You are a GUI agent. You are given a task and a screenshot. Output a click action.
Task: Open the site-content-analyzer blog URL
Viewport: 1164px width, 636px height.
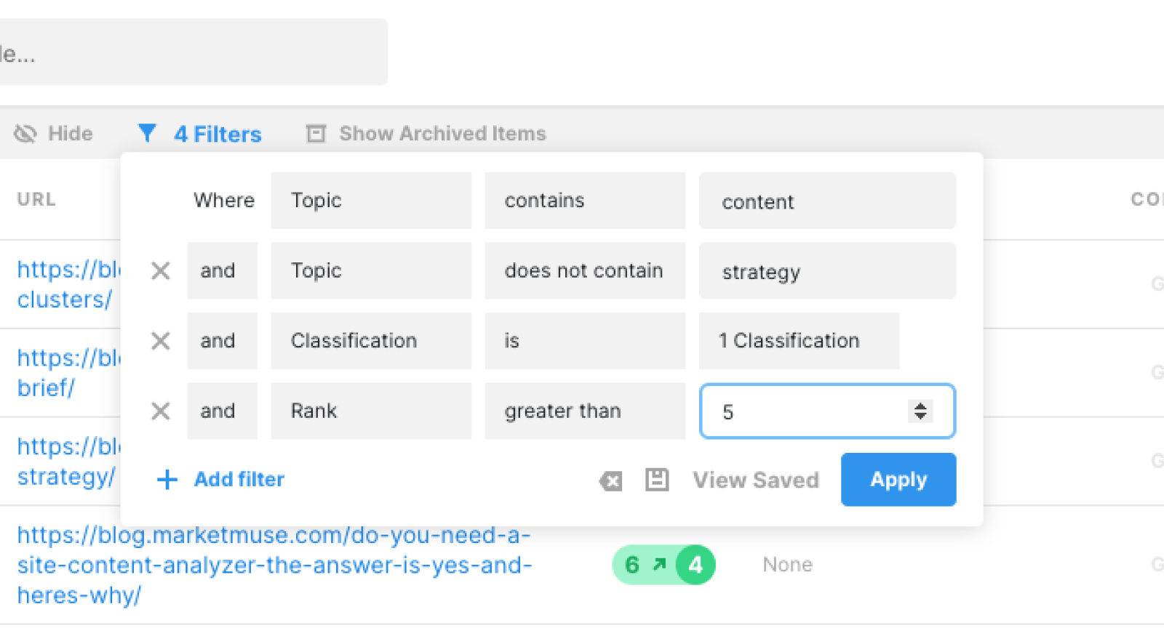click(274, 565)
